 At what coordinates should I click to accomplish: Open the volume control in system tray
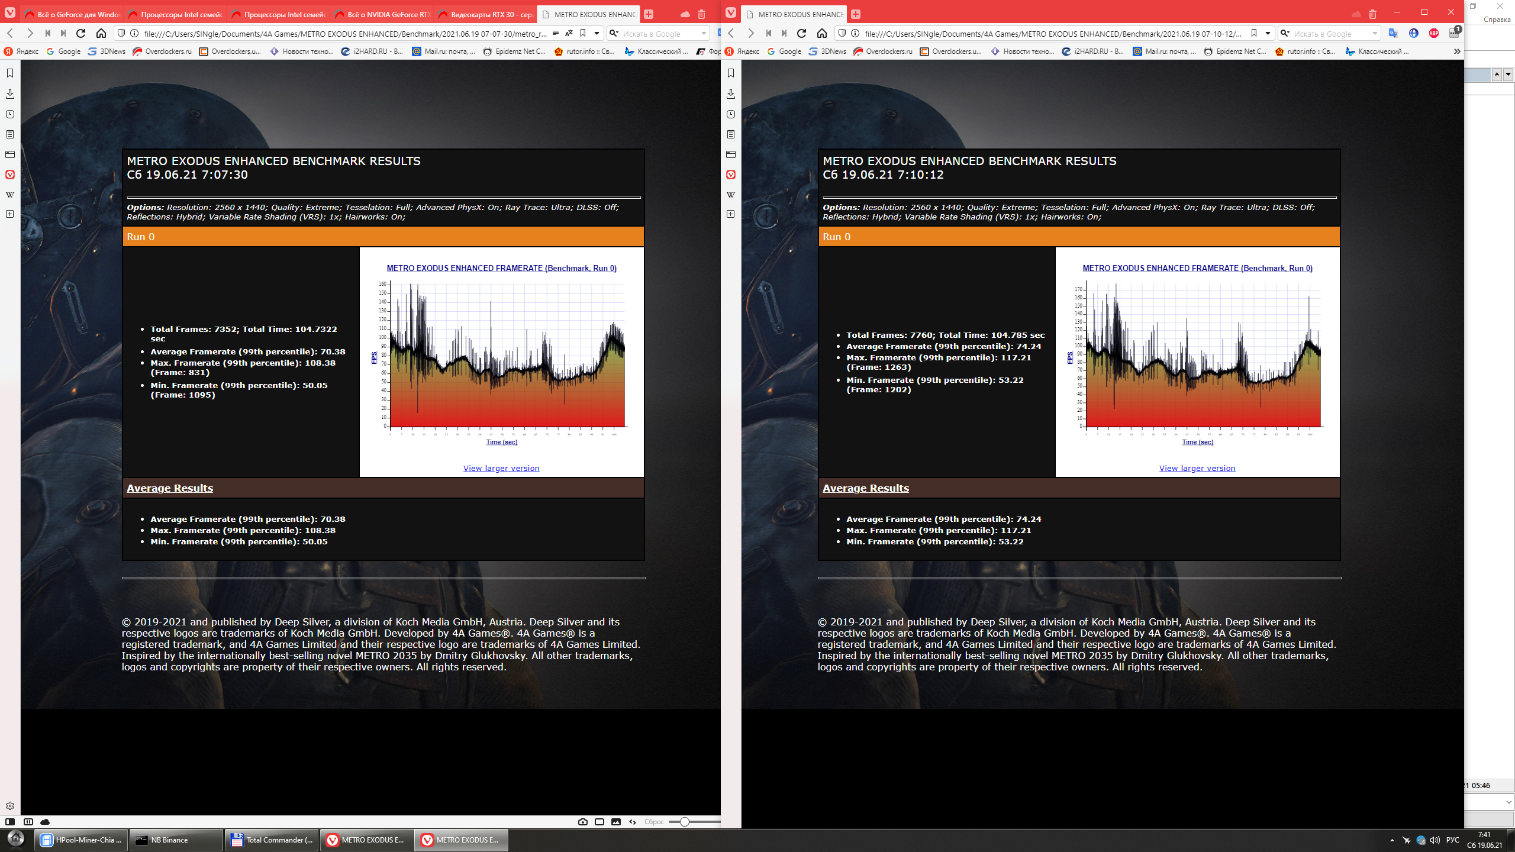pos(1435,840)
